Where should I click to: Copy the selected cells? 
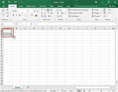pyautogui.click(x=7, y=13)
